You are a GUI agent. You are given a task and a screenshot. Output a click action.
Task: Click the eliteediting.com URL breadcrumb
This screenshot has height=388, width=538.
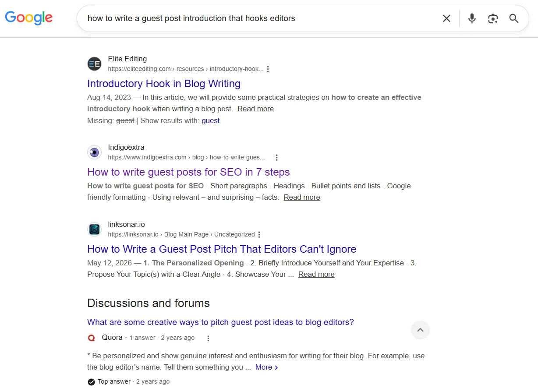pos(186,69)
